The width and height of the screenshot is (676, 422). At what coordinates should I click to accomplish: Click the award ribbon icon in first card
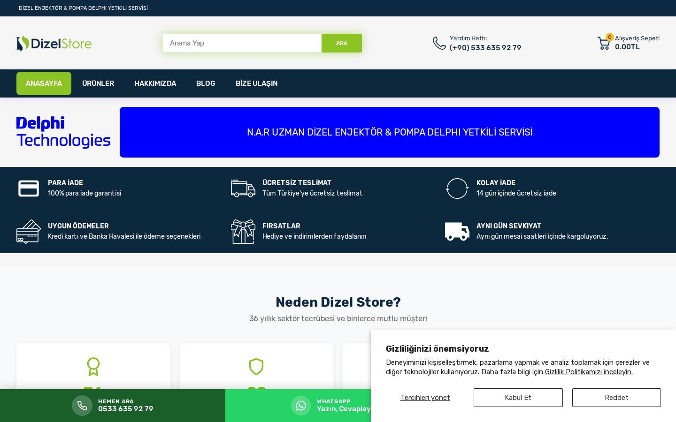coord(93,367)
